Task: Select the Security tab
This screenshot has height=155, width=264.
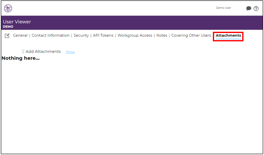Action: click(81, 36)
